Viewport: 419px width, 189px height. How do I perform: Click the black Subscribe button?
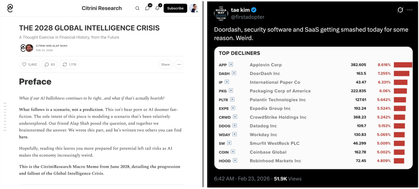click(x=175, y=8)
